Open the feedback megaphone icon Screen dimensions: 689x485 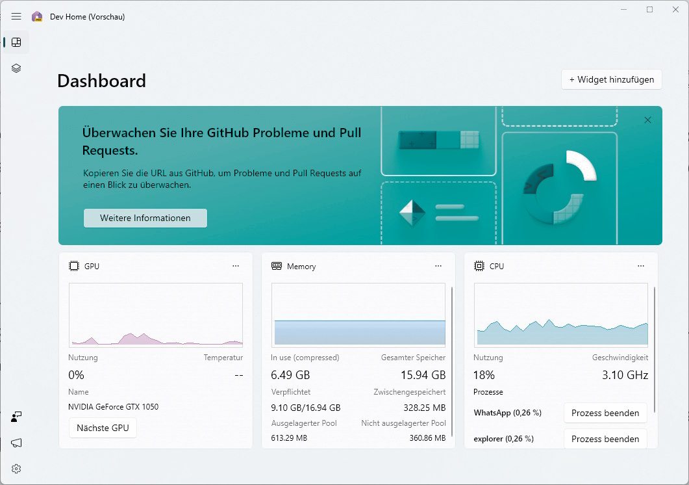coord(16,443)
